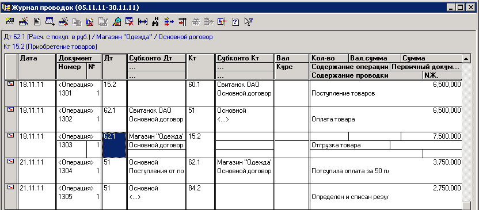Click Поступления от по subconto cell

pyautogui.click(x=157, y=171)
